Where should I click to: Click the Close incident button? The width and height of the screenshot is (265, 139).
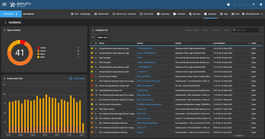pos(205,30)
